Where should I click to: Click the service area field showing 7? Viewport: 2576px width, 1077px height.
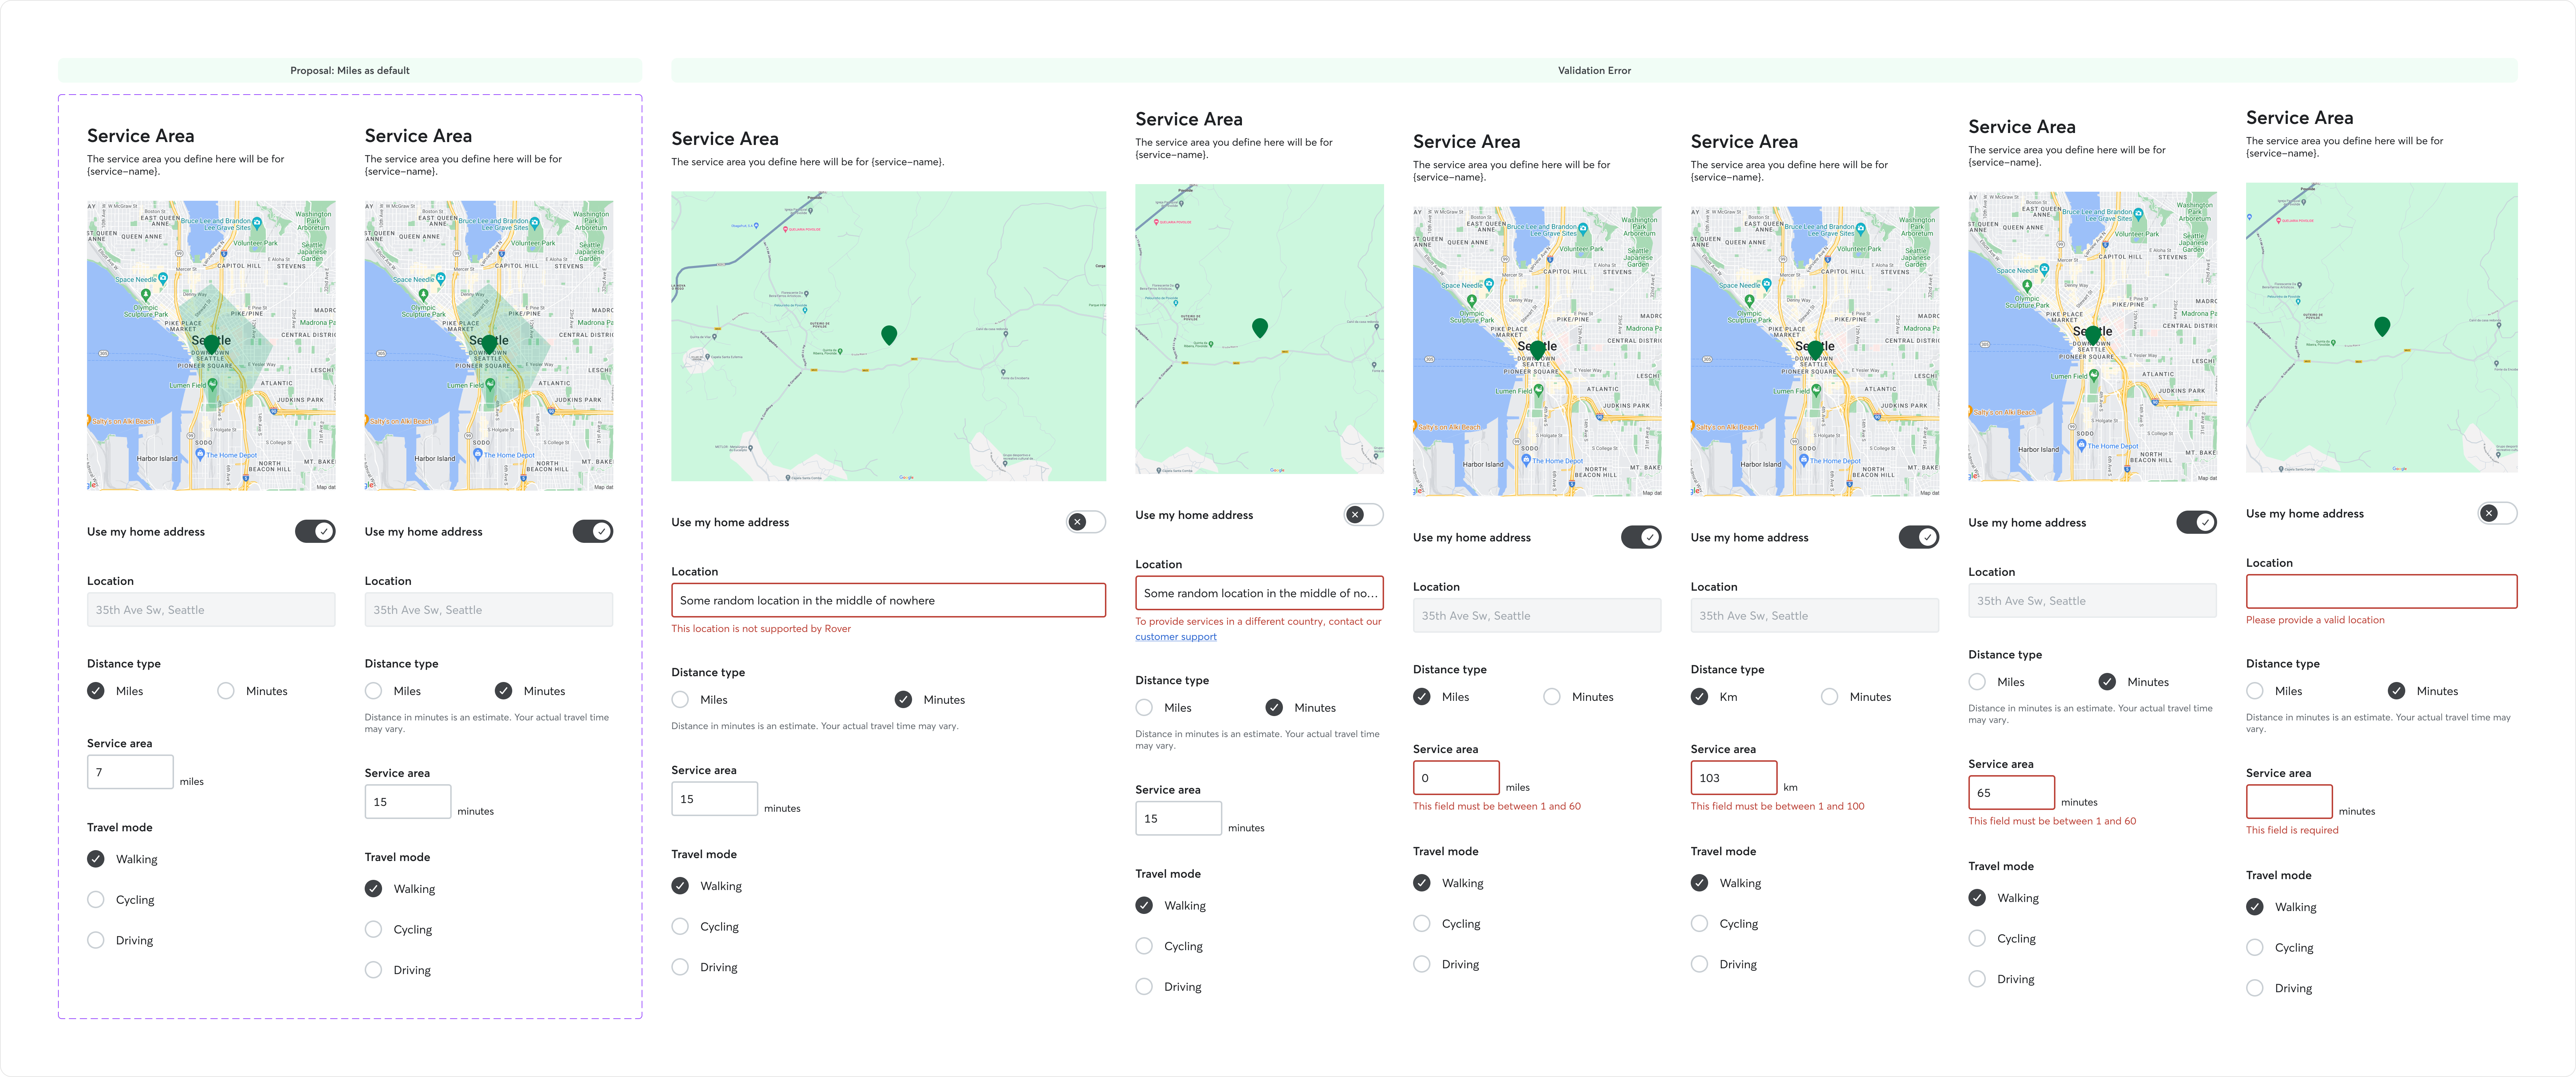point(130,772)
